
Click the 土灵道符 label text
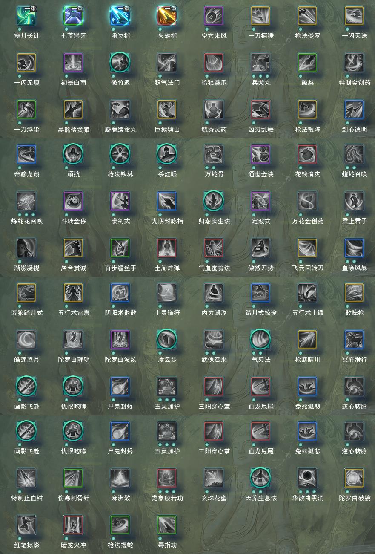(x=167, y=313)
